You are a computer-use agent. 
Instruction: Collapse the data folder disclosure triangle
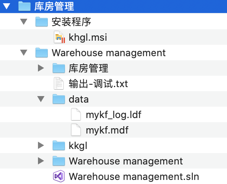point(41,99)
